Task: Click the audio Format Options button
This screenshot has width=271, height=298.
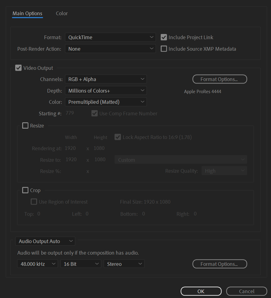Action: click(219, 264)
